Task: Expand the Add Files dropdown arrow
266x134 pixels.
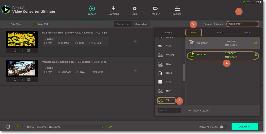Action: (25, 24)
